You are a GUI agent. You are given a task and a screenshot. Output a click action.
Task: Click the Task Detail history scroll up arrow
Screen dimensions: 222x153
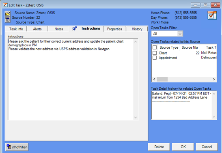[214, 94]
